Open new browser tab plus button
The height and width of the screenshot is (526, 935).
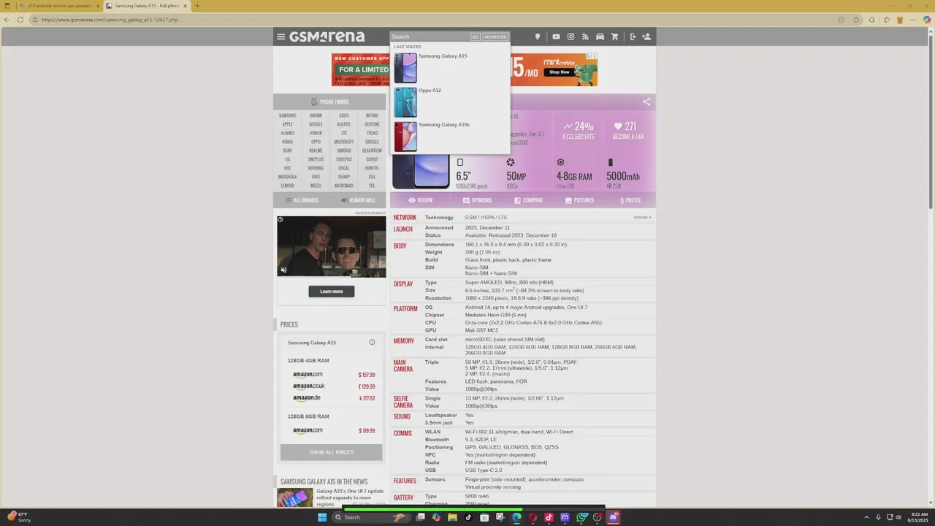click(x=196, y=6)
